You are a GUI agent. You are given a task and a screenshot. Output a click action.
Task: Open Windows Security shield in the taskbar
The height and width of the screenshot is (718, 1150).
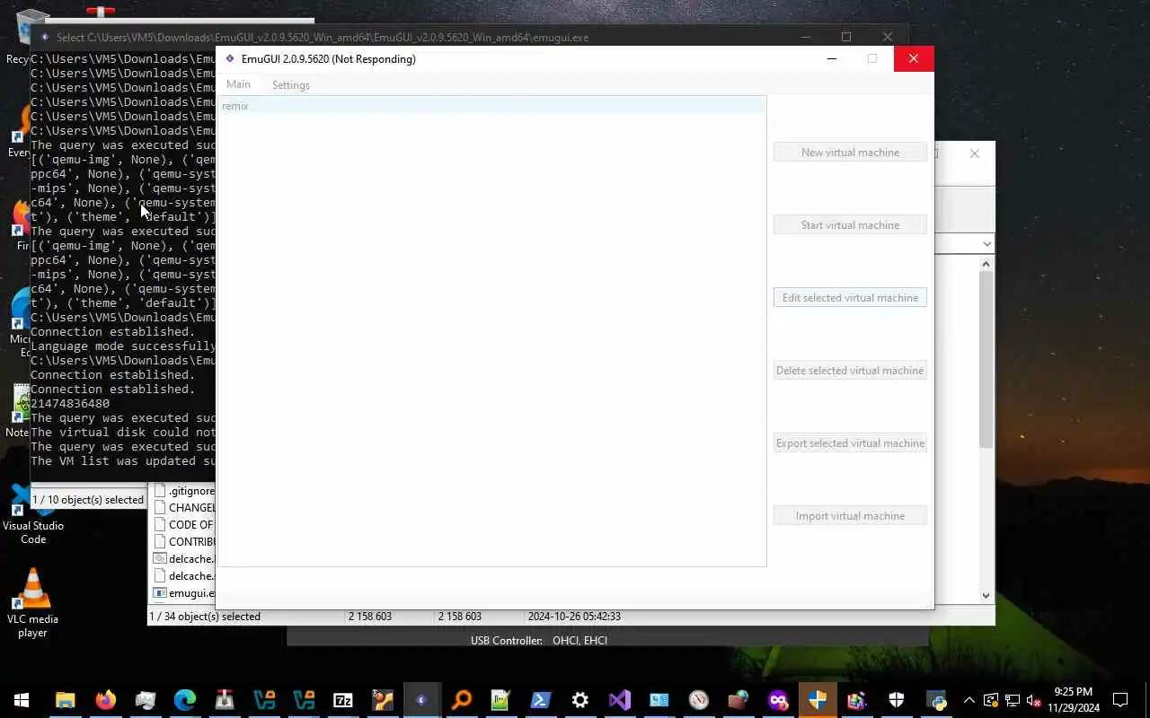(x=897, y=700)
